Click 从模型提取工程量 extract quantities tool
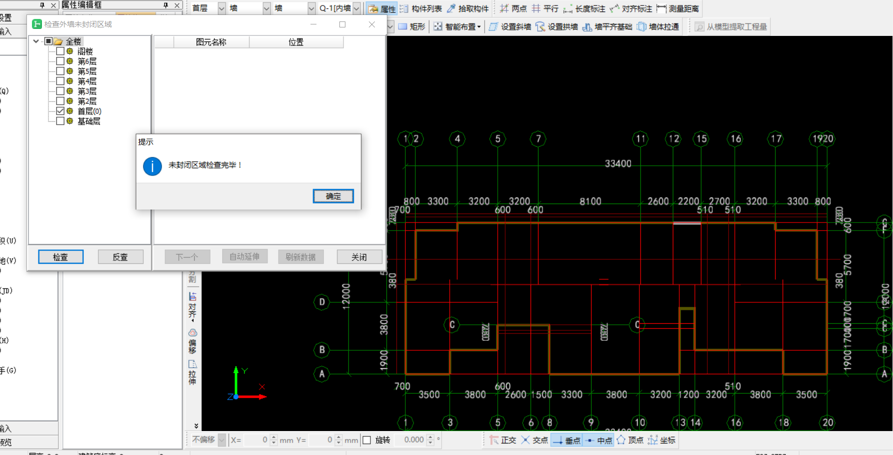 (731, 26)
